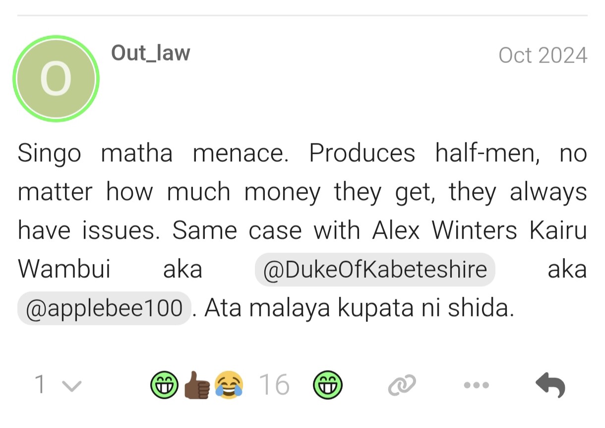Click the letter O inside the avatar

coord(56,79)
